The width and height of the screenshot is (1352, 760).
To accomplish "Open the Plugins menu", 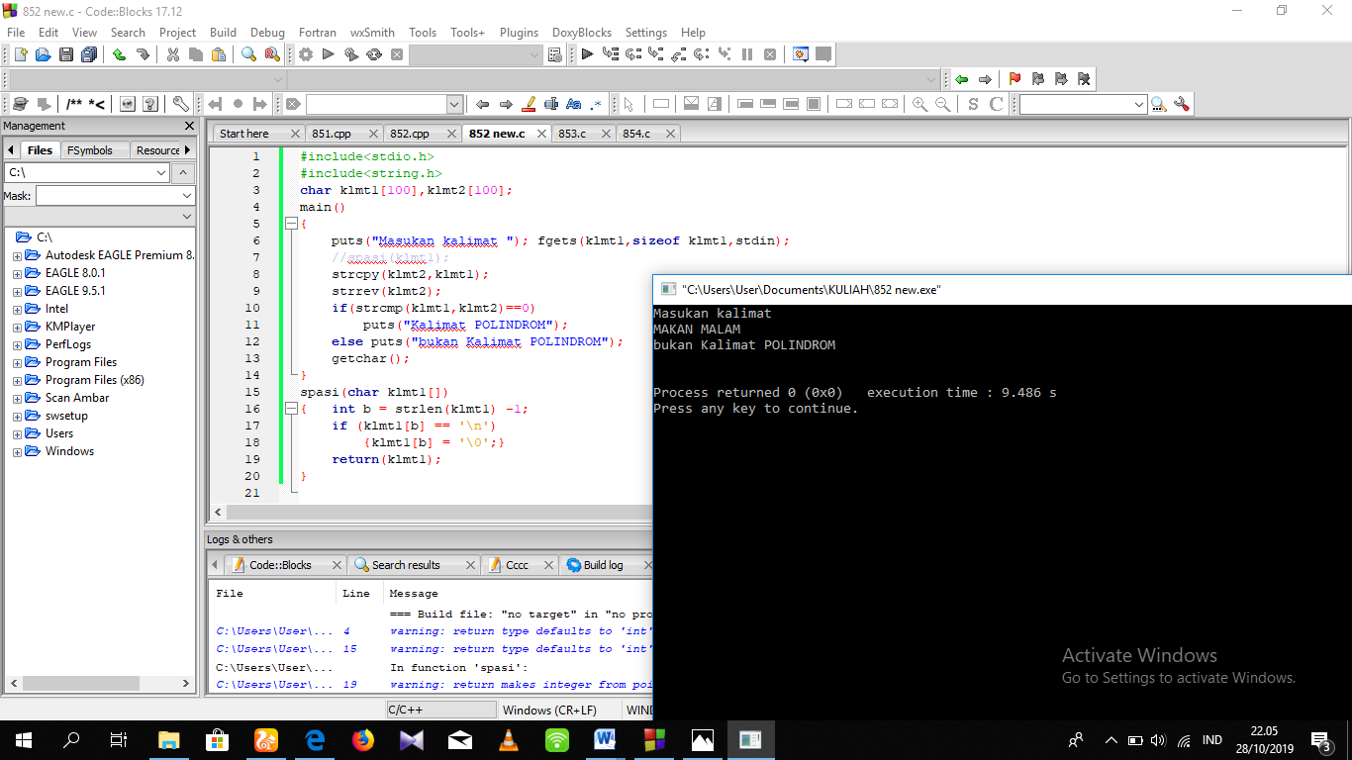I will [x=519, y=33].
